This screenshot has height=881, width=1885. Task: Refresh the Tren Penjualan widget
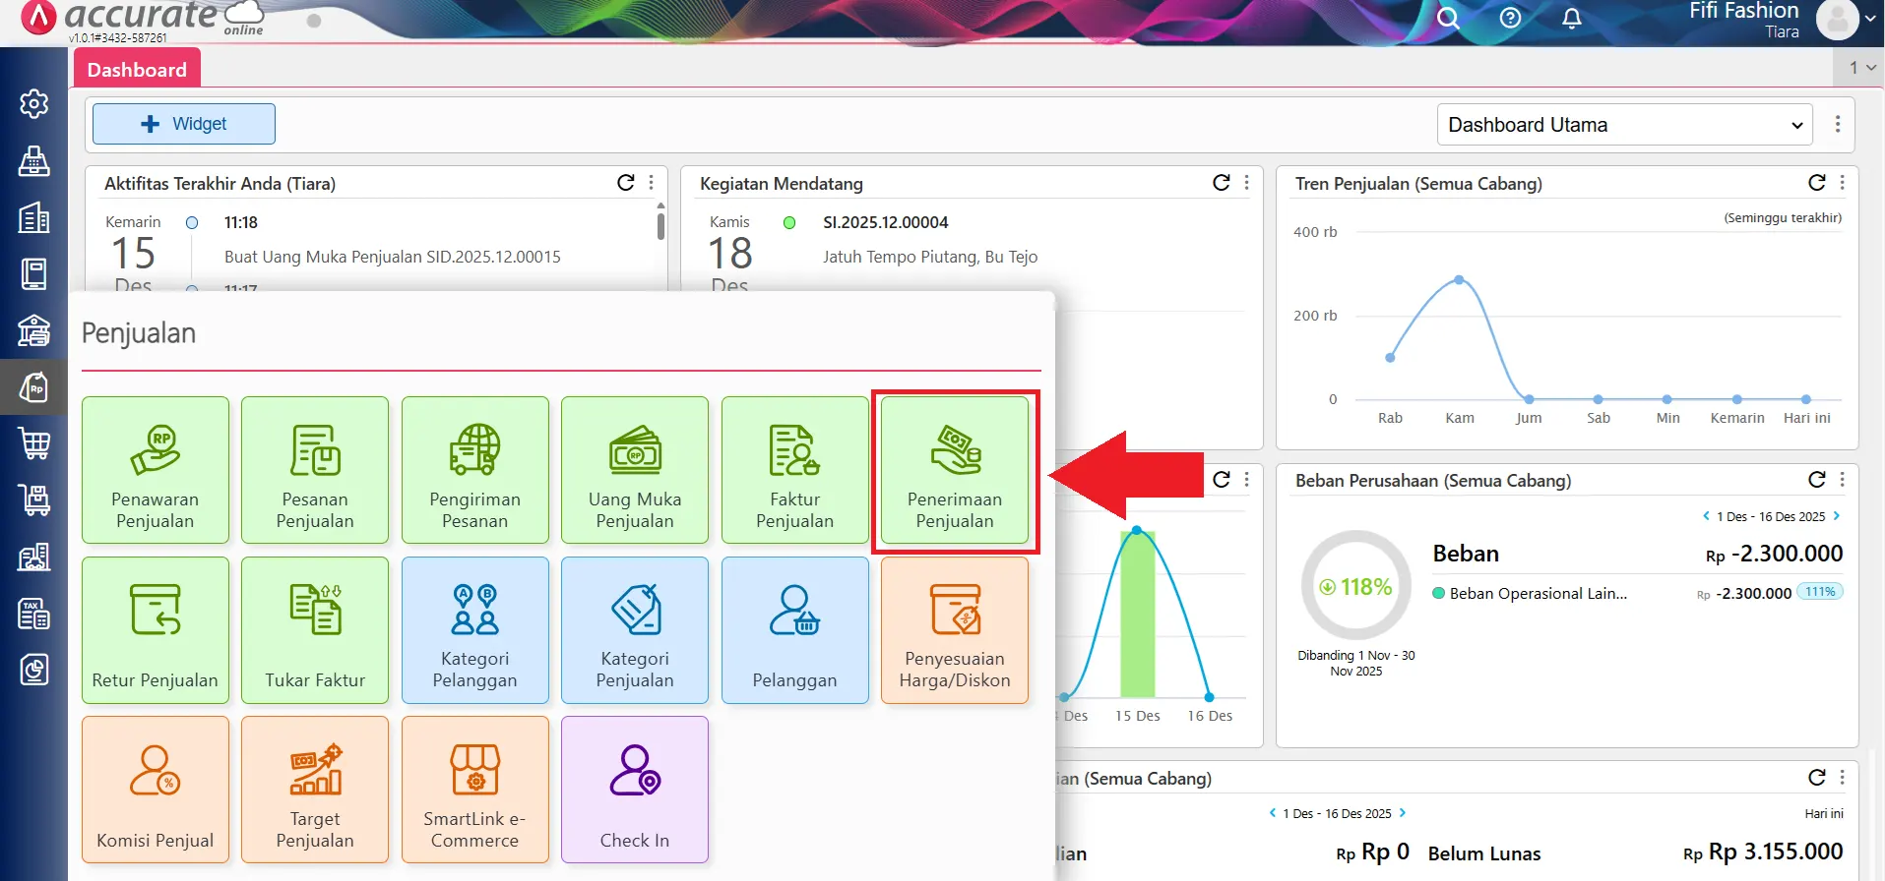[1816, 183]
